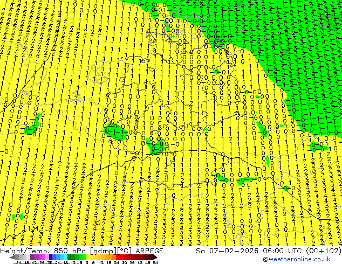Click the dark blue swatch in the legend
This screenshot has height=264, width=342.
tap(51, 257)
